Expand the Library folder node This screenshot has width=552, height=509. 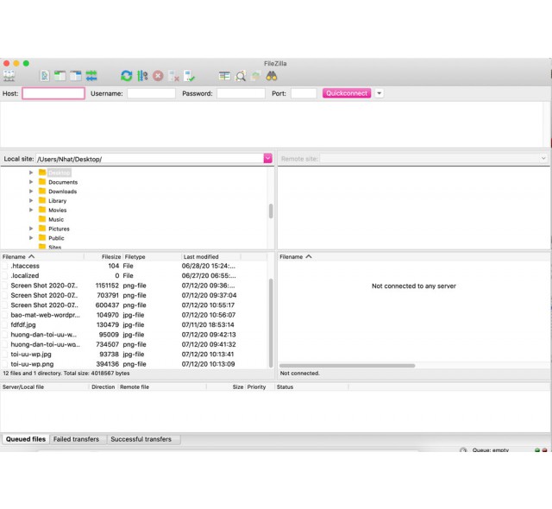click(31, 201)
